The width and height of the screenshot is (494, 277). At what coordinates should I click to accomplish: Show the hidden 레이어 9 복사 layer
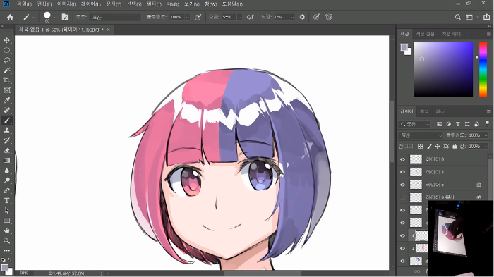pyautogui.click(x=402, y=197)
